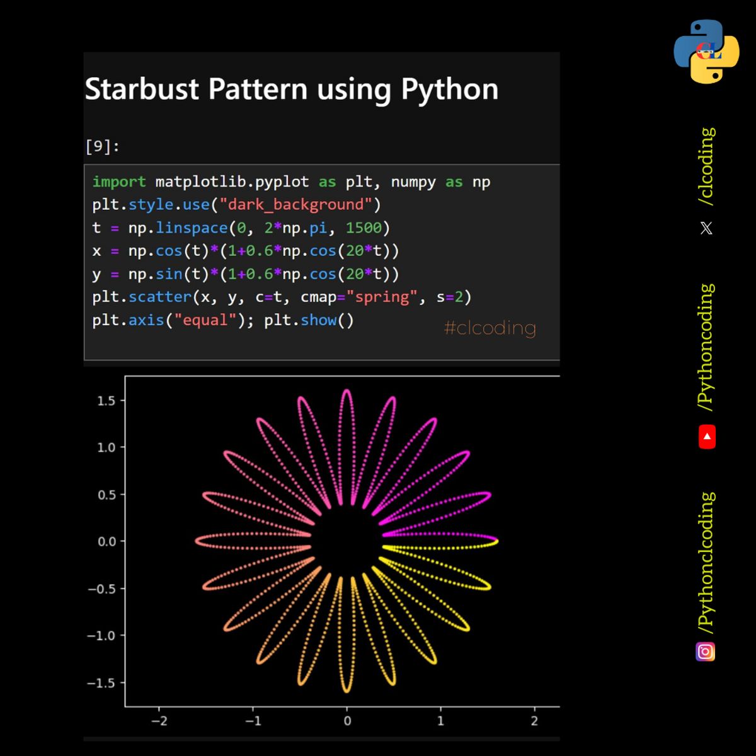
Task: Click the starburst scatter plot output
Action: coord(346,542)
